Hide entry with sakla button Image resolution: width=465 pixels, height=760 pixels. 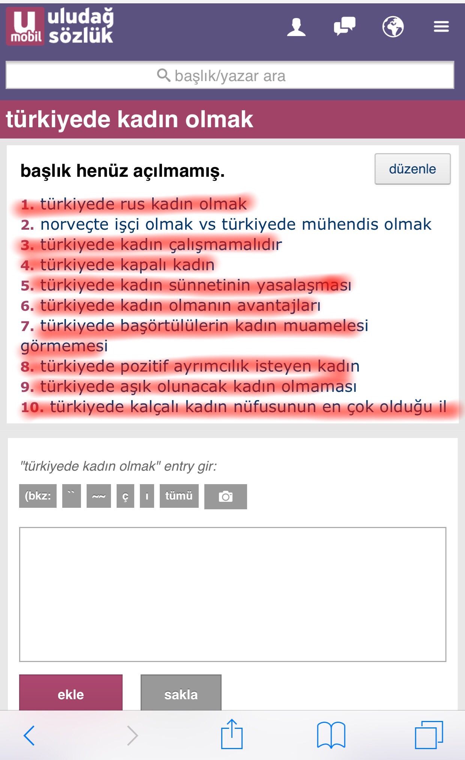click(181, 693)
